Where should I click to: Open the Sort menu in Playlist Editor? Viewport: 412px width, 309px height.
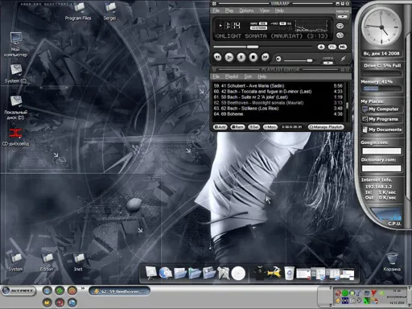[x=248, y=76]
